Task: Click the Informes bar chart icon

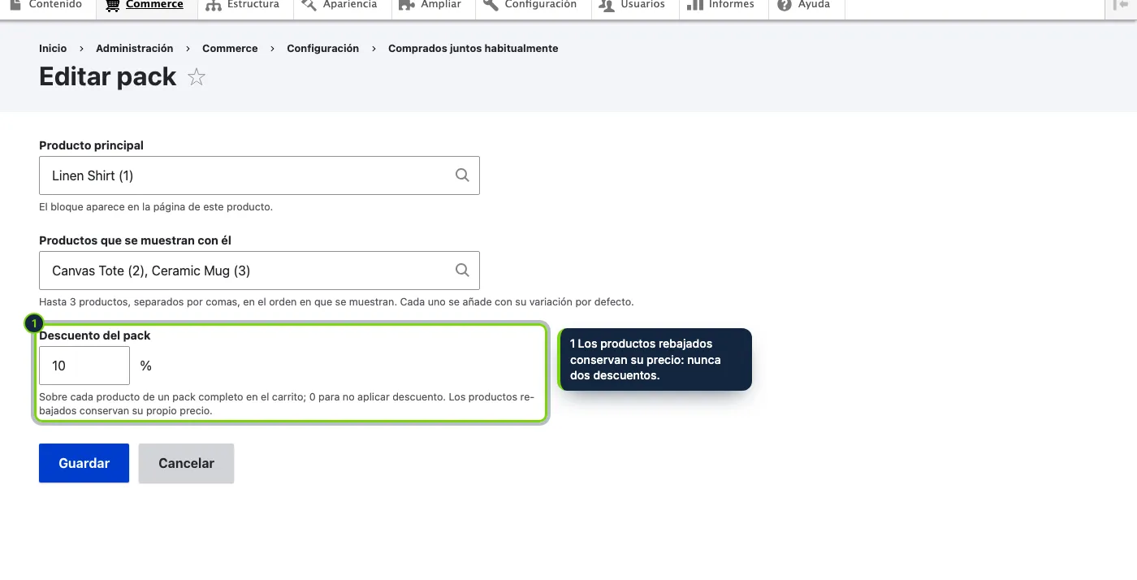Action: pos(694,5)
